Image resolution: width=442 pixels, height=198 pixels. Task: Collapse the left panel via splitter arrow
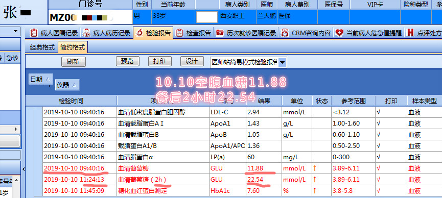[24, 169]
